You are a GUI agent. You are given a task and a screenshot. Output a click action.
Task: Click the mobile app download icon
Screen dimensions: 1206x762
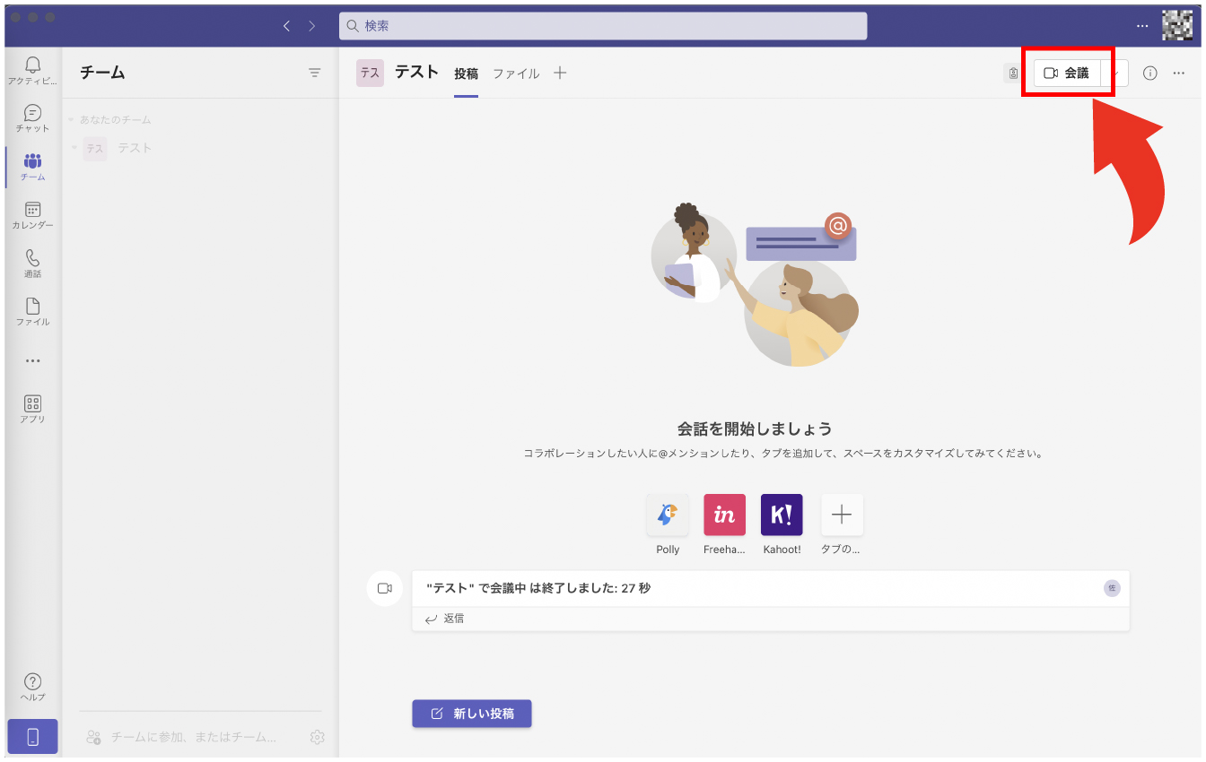point(32,736)
